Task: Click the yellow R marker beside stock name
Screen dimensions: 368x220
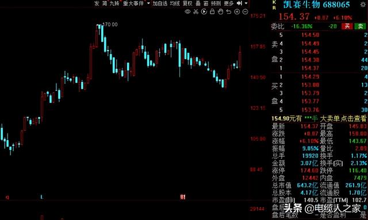Action: point(274,7)
